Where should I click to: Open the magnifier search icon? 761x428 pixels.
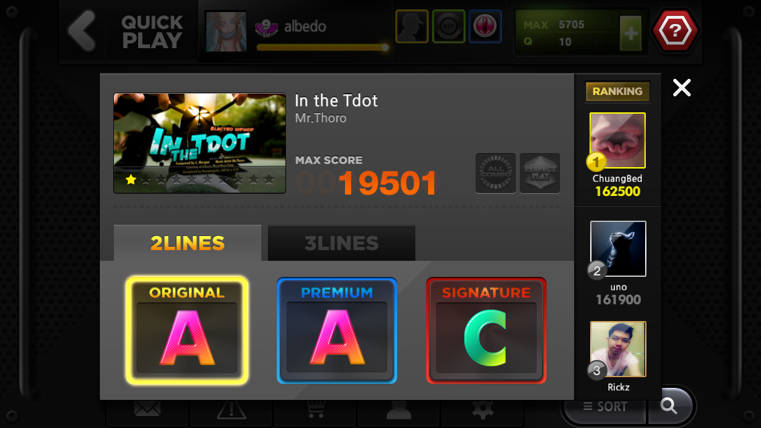pyautogui.click(x=669, y=406)
